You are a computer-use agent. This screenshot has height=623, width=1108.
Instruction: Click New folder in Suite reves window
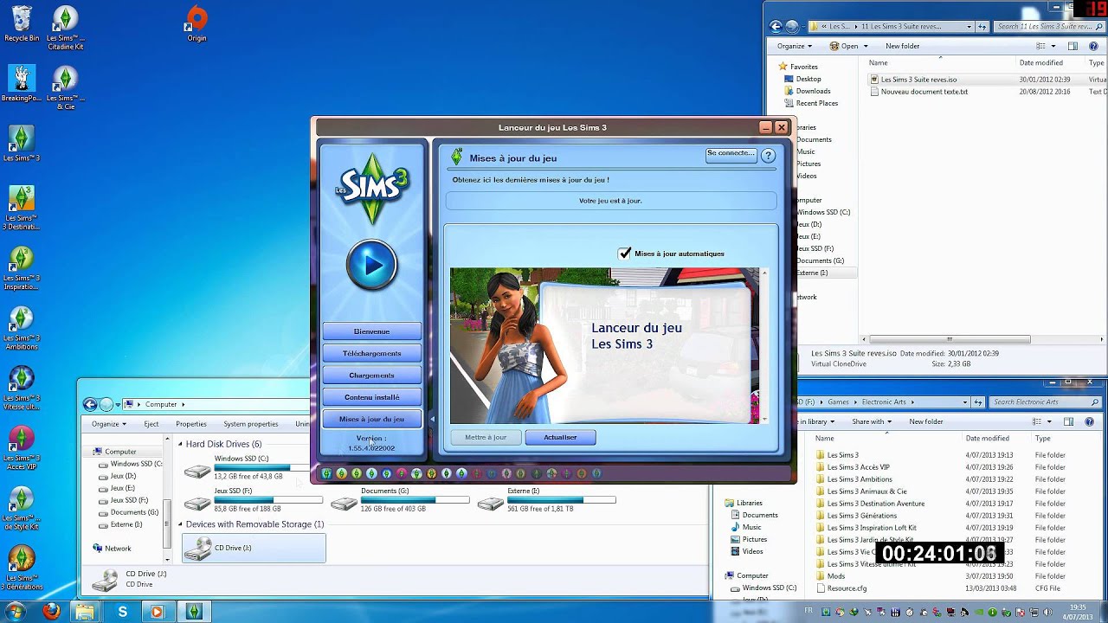click(x=902, y=46)
